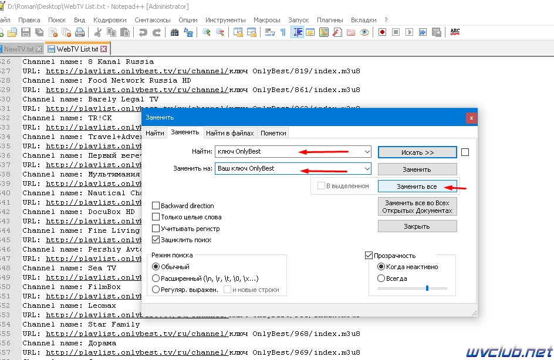The image size is (554, 360).
Task: Click the Paste toolbar icon
Action: [x=125, y=32]
